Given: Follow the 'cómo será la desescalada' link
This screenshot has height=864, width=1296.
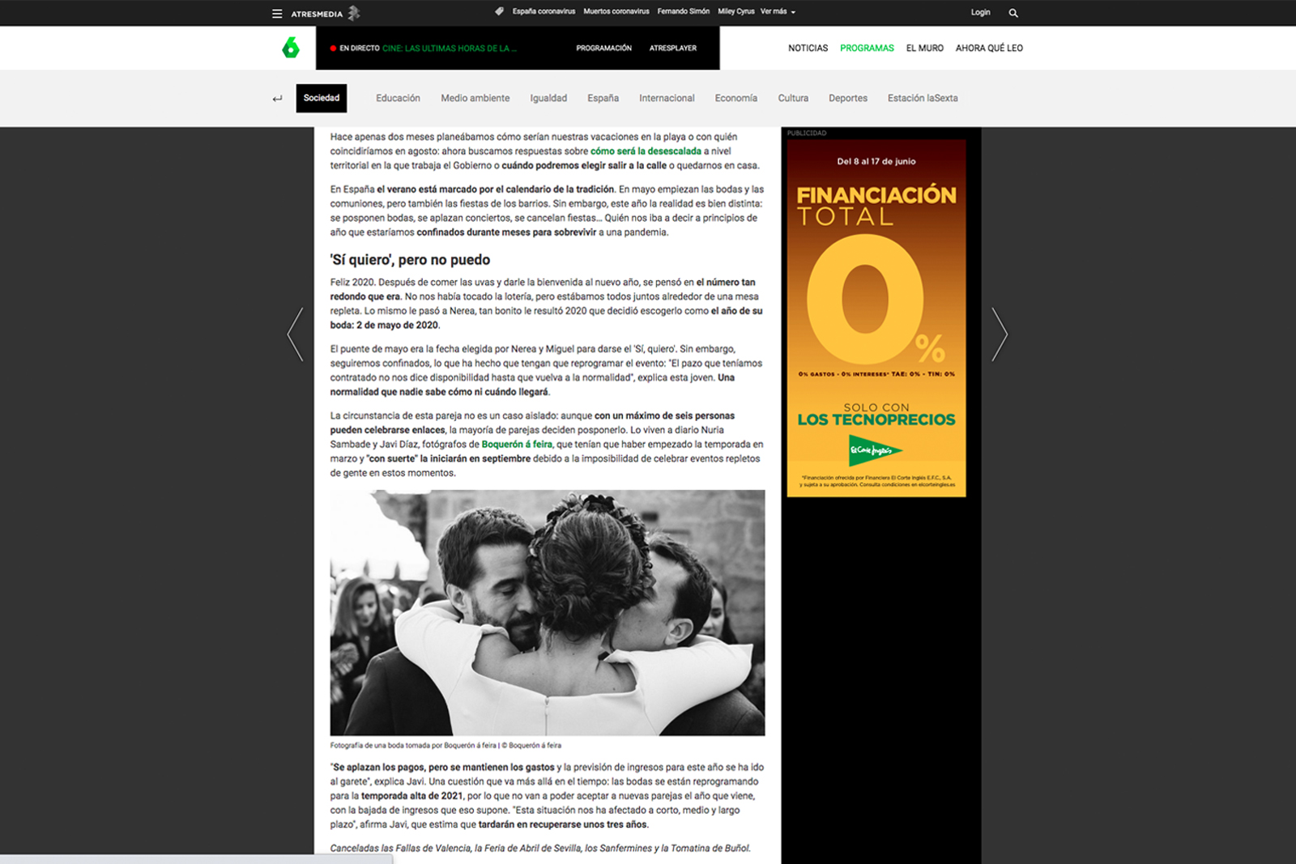Looking at the screenshot, I should (x=646, y=151).
